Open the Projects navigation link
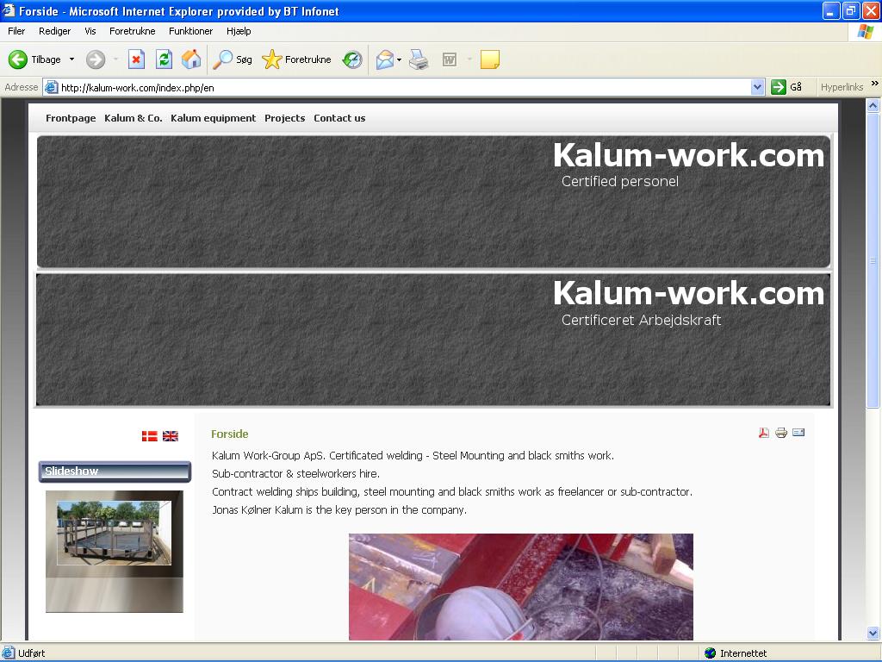 [284, 118]
